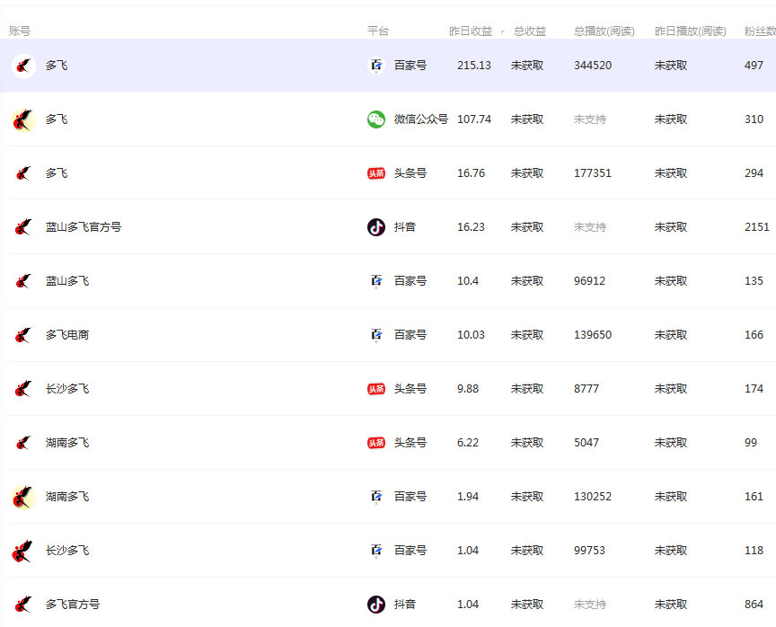Viewport: 776px width, 627px height.
Task: Select the 蓝山多飞 name in the 10.4 row
Action: pos(67,281)
